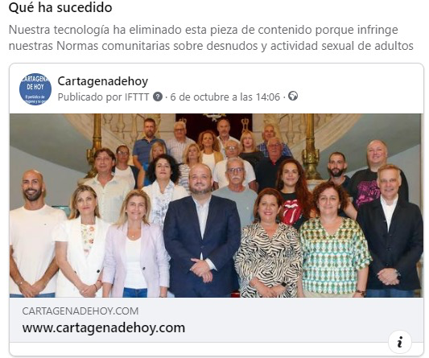429x358 pixels.
Task: Open the group photo link preview image
Action: click(216, 205)
